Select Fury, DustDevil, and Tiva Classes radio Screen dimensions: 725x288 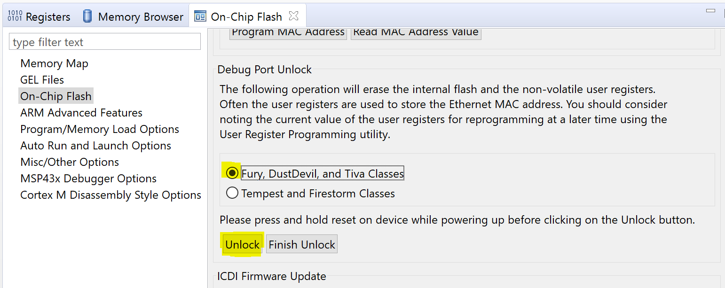tap(232, 173)
